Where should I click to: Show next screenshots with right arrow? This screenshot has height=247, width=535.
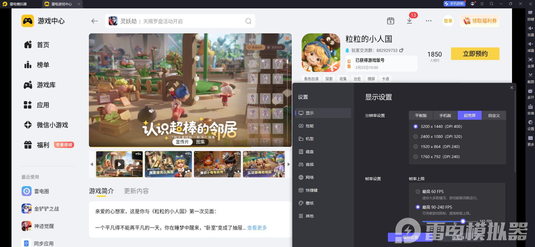289,164
